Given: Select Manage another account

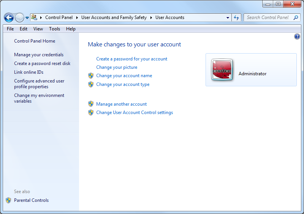Looking at the screenshot, I should (121, 104).
